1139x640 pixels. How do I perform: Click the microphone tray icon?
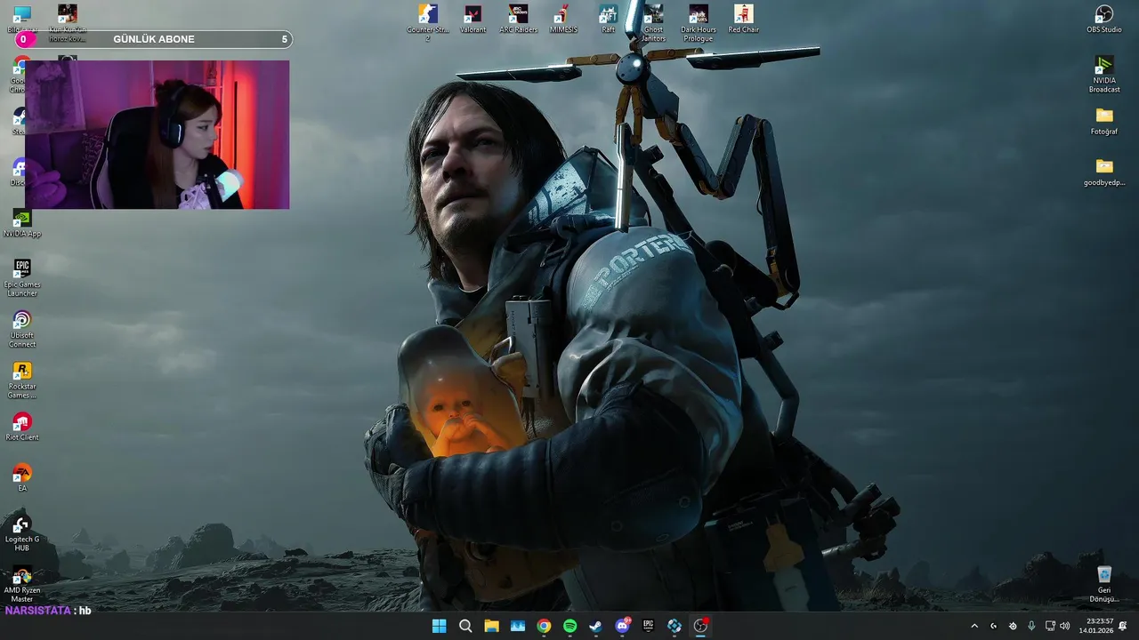[x=1031, y=626]
